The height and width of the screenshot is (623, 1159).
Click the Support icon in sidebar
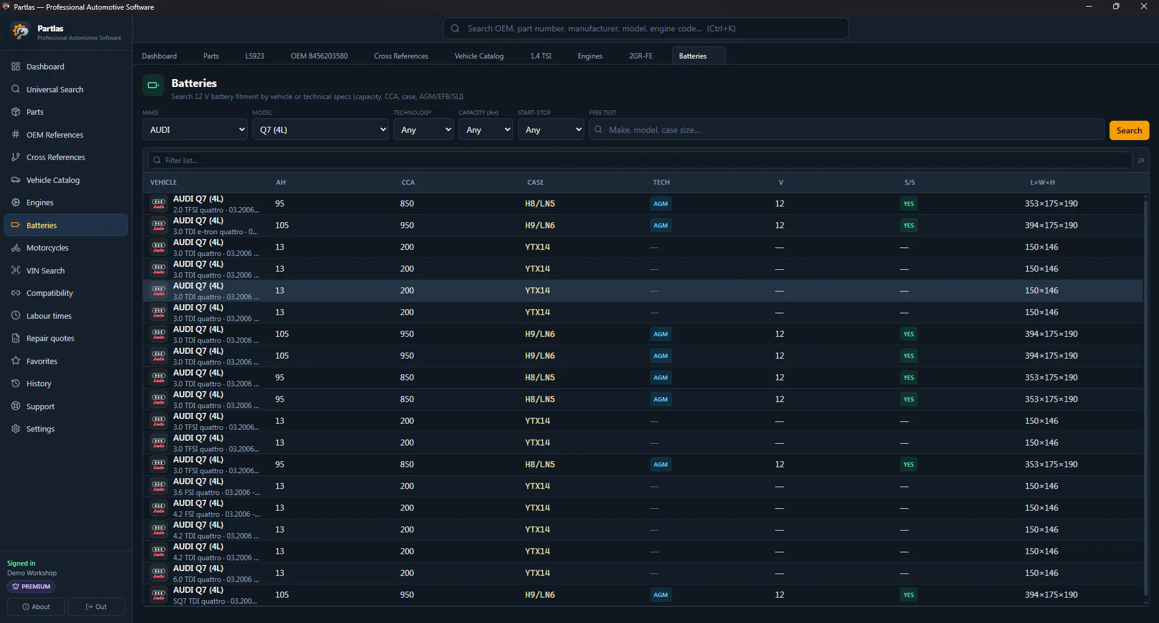16,406
